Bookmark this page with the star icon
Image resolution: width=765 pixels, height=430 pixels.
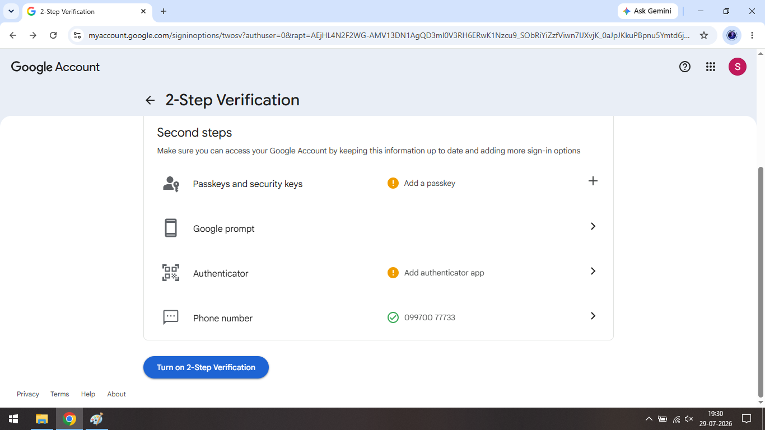[x=704, y=35]
